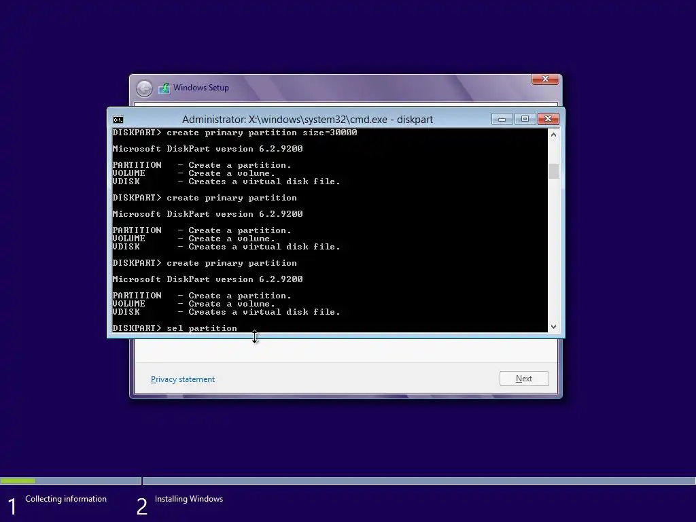696x522 pixels.
Task: Close the diskpart command prompt window
Action: [x=549, y=119]
